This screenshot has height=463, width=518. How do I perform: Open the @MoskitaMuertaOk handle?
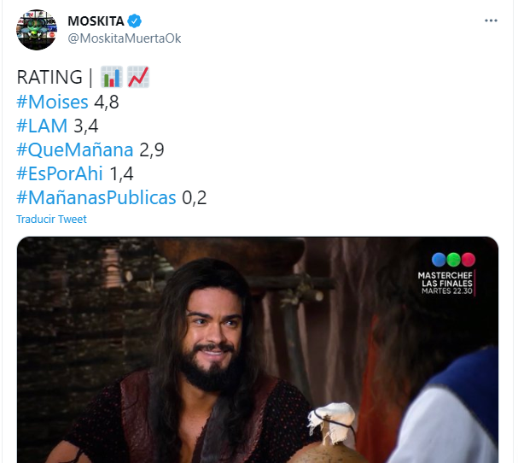point(125,38)
